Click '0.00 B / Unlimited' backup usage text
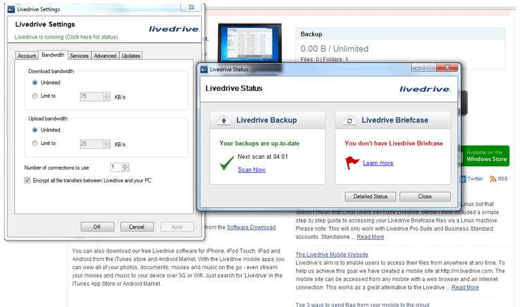This screenshot has width=521, height=307. tap(334, 49)
